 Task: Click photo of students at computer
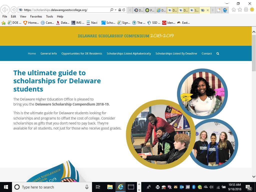pyautogui.click(x=161, y=134)
